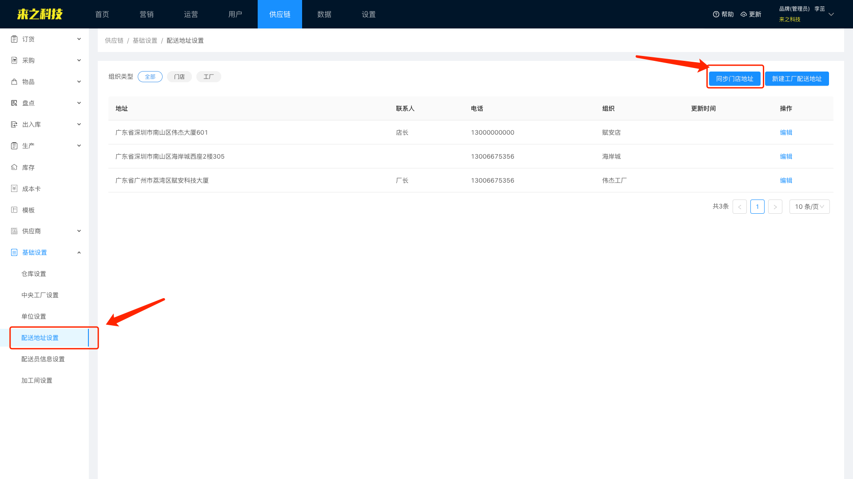Expand the 供应商 menu chevron

pyautogui.click(x=79, y=231)
